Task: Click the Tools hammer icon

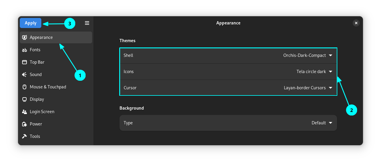Action: pyautogui.click(x=24, y=136)
